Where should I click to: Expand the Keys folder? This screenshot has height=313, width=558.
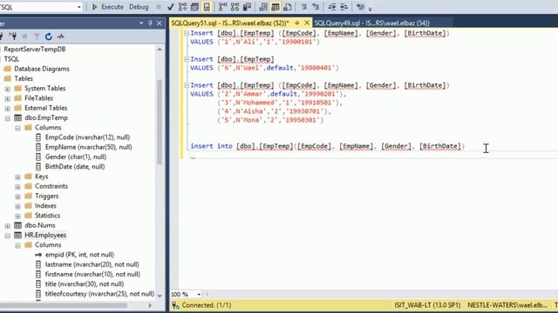17,176
